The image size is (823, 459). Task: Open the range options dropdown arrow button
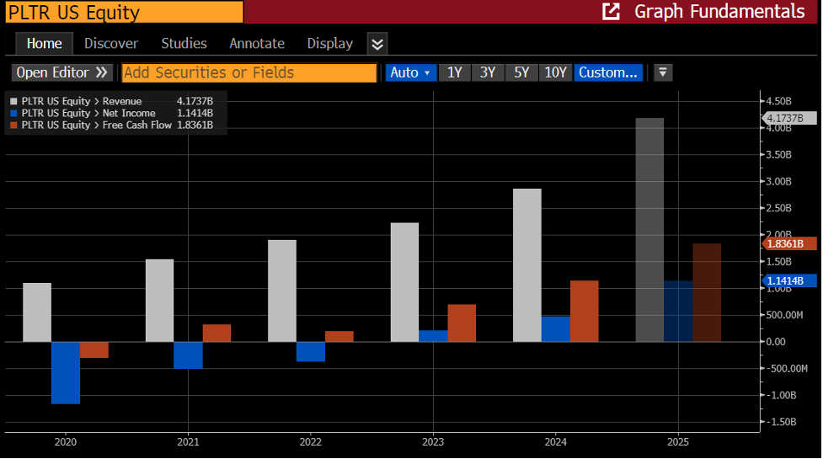click(663, 72)
